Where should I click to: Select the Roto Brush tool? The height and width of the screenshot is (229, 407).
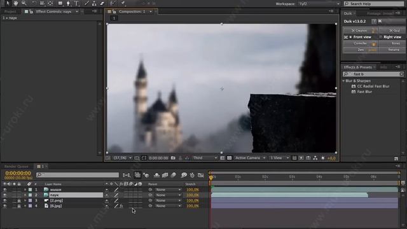click(x=113, y=3)
